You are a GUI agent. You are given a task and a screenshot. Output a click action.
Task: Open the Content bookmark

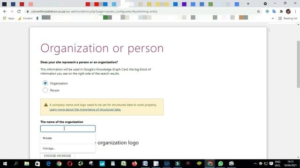pos(25,18)
